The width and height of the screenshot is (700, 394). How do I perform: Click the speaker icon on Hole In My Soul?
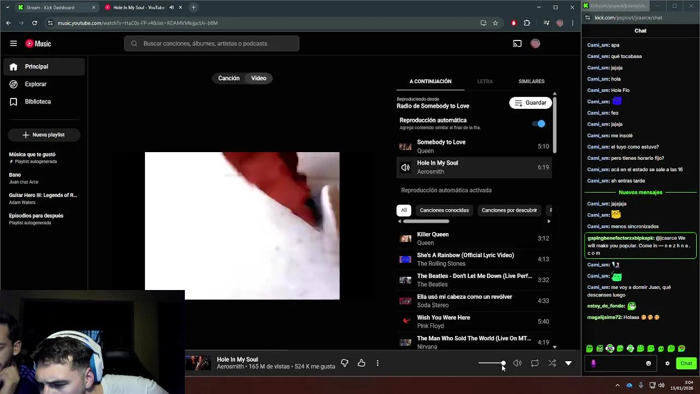tap(405, 167)
